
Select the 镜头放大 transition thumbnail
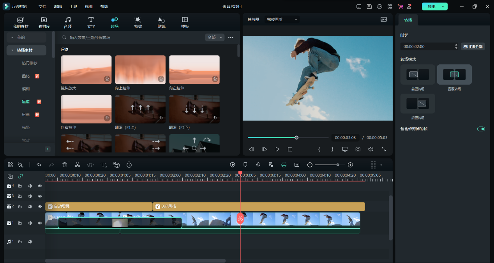86,69
